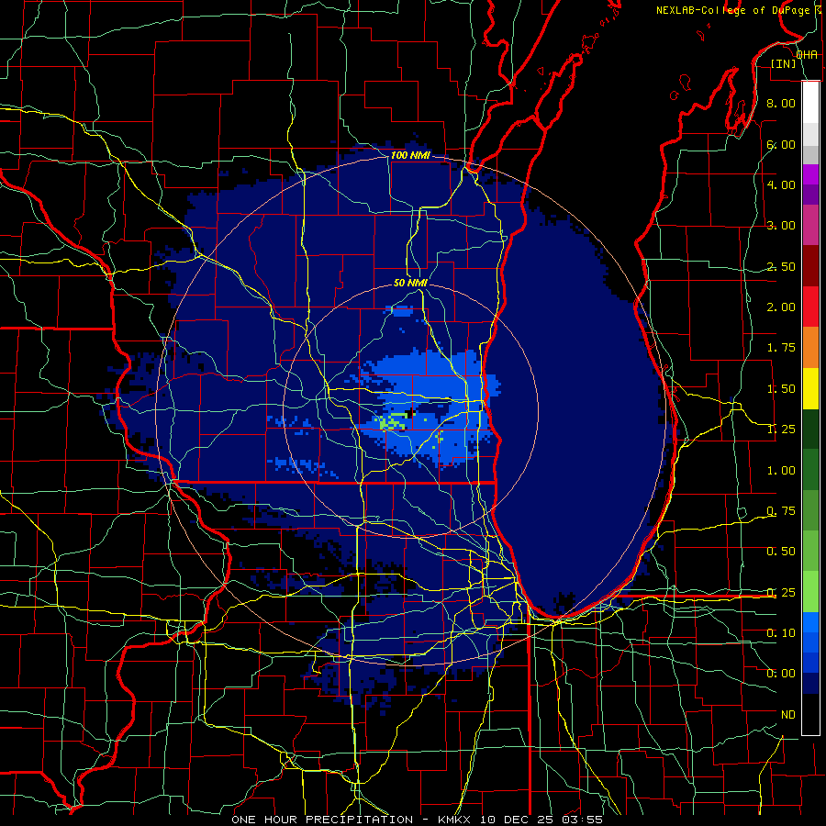Click the light blue legend swatch near 0.10

(x=810, y=622)
